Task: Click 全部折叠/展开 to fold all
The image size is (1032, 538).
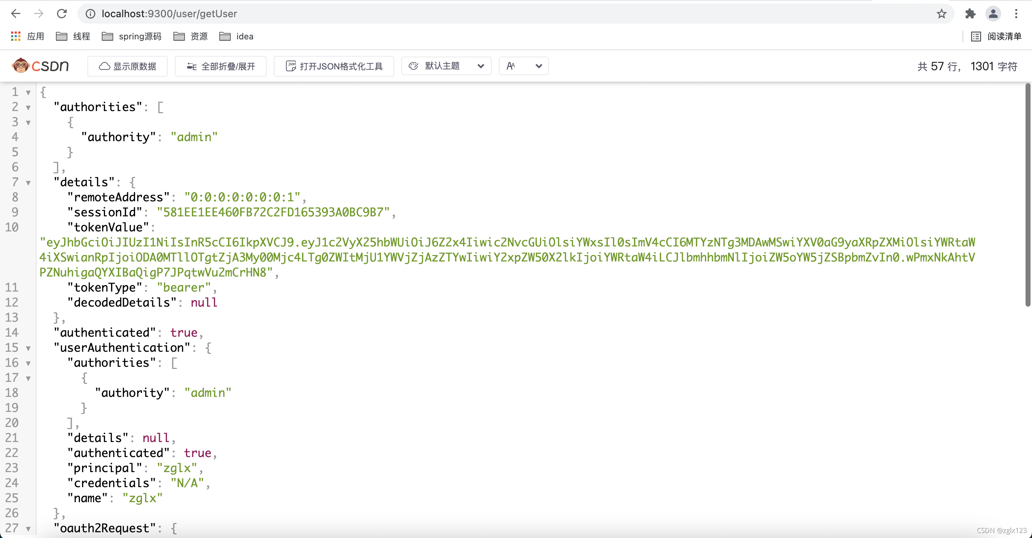Action: 221,66
